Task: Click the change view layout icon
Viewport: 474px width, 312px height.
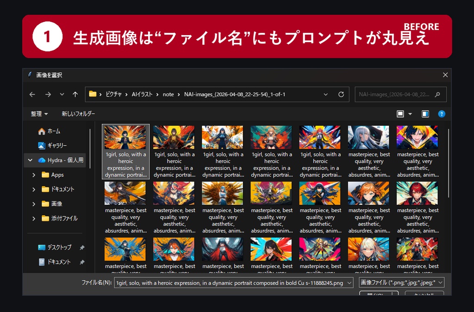Action: click(x=400, y=114)
